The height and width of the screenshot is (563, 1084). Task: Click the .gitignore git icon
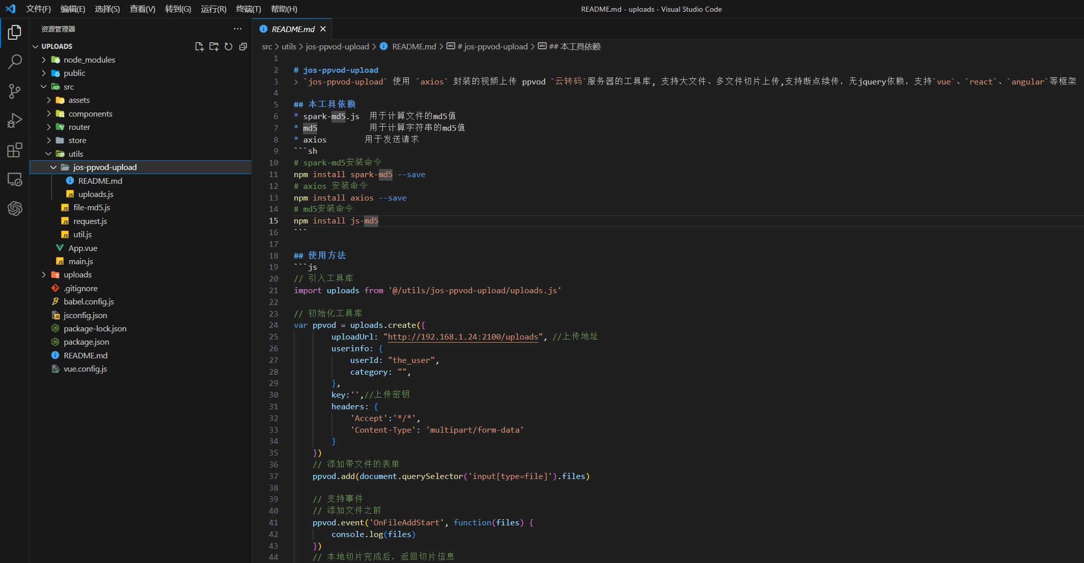[55, 288]
